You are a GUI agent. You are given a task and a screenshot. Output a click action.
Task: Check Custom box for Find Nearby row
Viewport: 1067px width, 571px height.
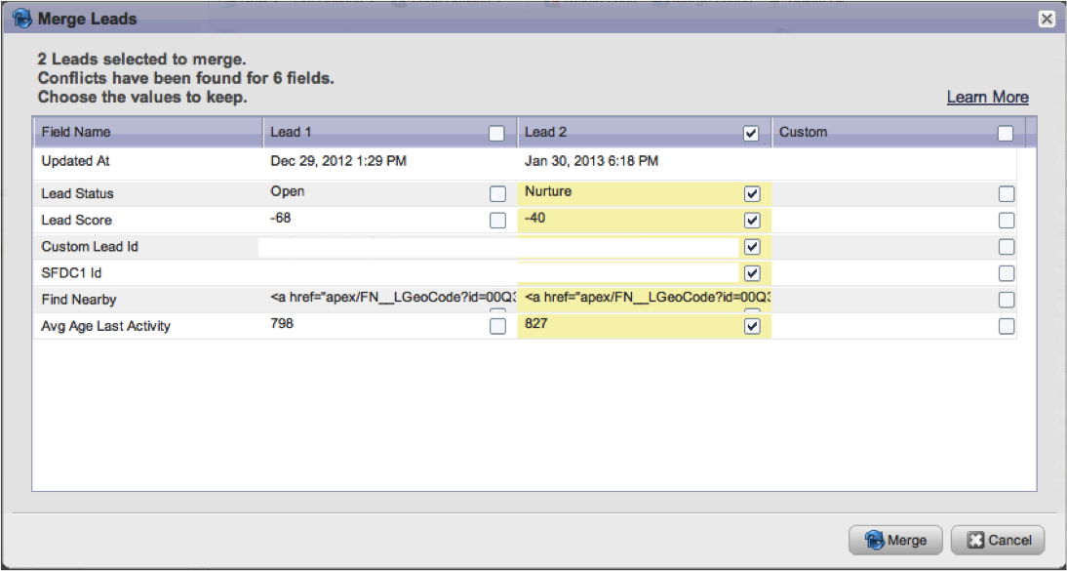click(x=1006, y=300)
